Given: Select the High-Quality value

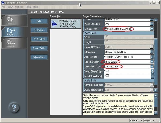Looking at the screenshot, I should 111,62.
